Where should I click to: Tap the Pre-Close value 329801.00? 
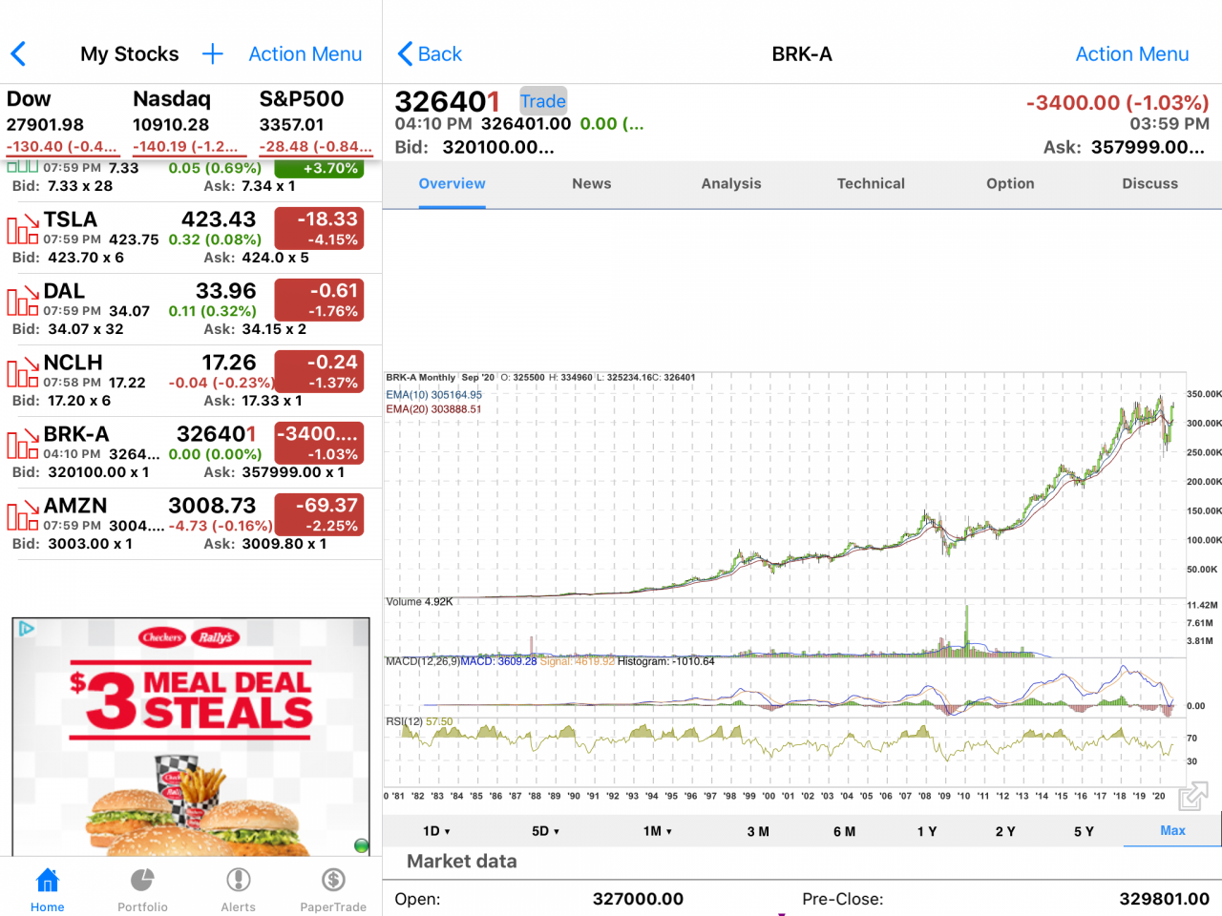(x=1164, y=899)
